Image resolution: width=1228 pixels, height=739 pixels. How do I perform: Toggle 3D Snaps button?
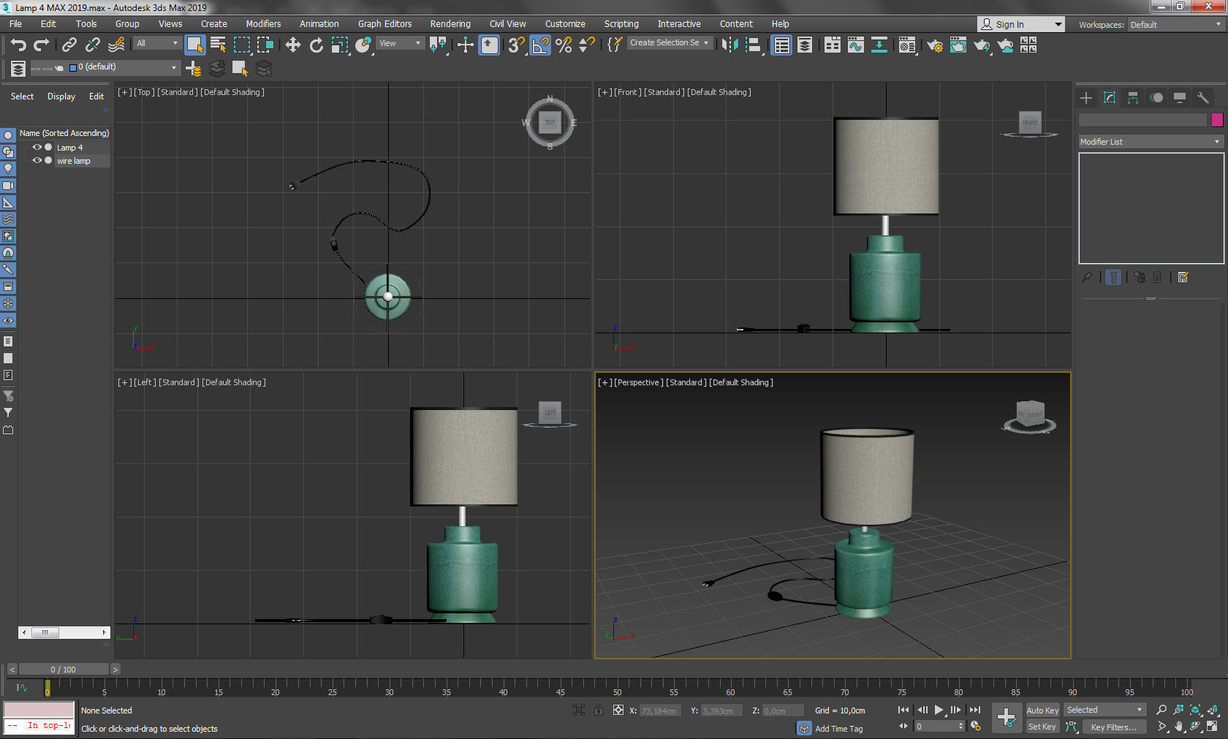516,45
